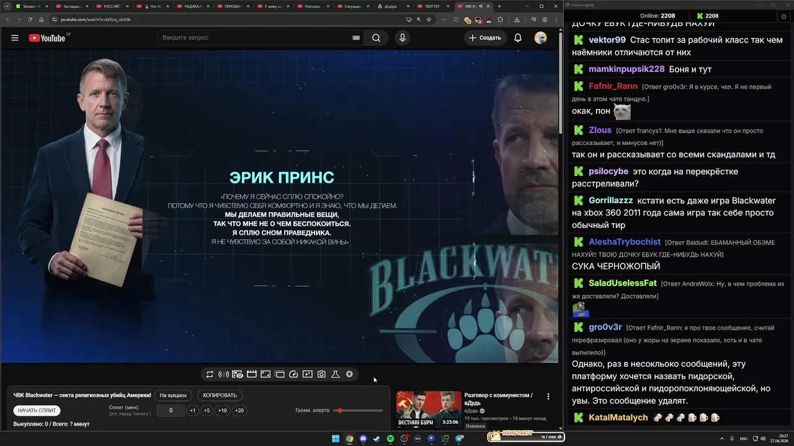This screenshot has height=446, width=794.
Task: Click the Создать create button
Action: click(484, 38)
